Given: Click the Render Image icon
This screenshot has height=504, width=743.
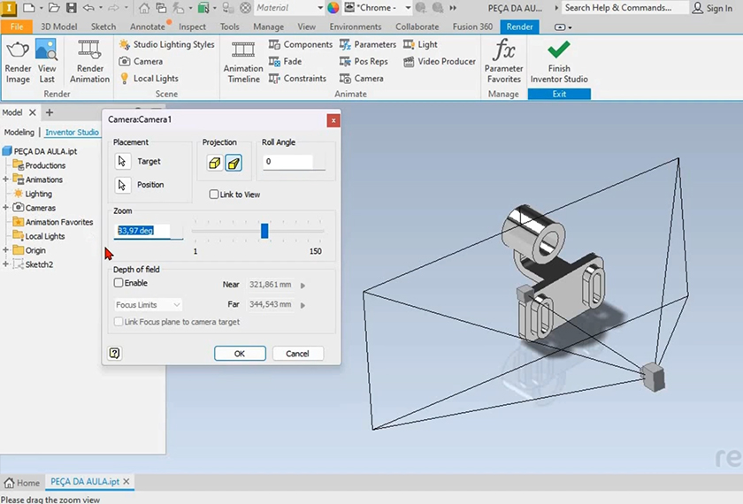Looking at the screenshot, I should [18, 52].
